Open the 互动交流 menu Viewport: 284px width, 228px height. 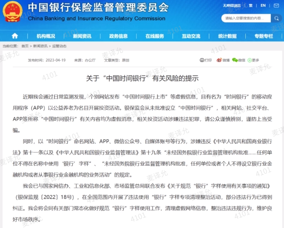tap(191, 36)
